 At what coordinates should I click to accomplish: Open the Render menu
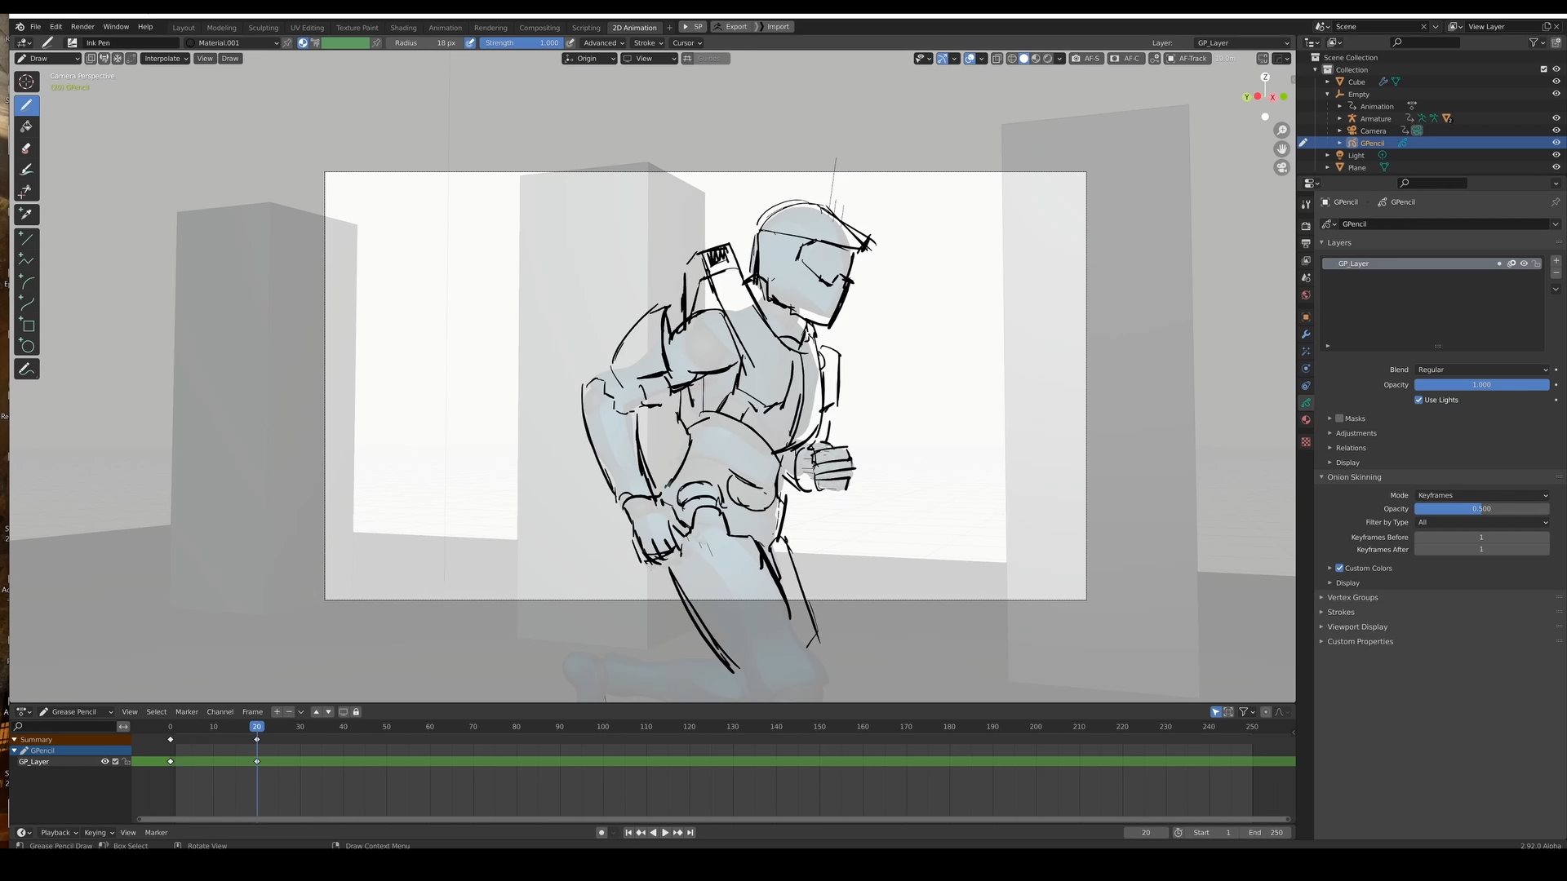[x=82, y=27]
